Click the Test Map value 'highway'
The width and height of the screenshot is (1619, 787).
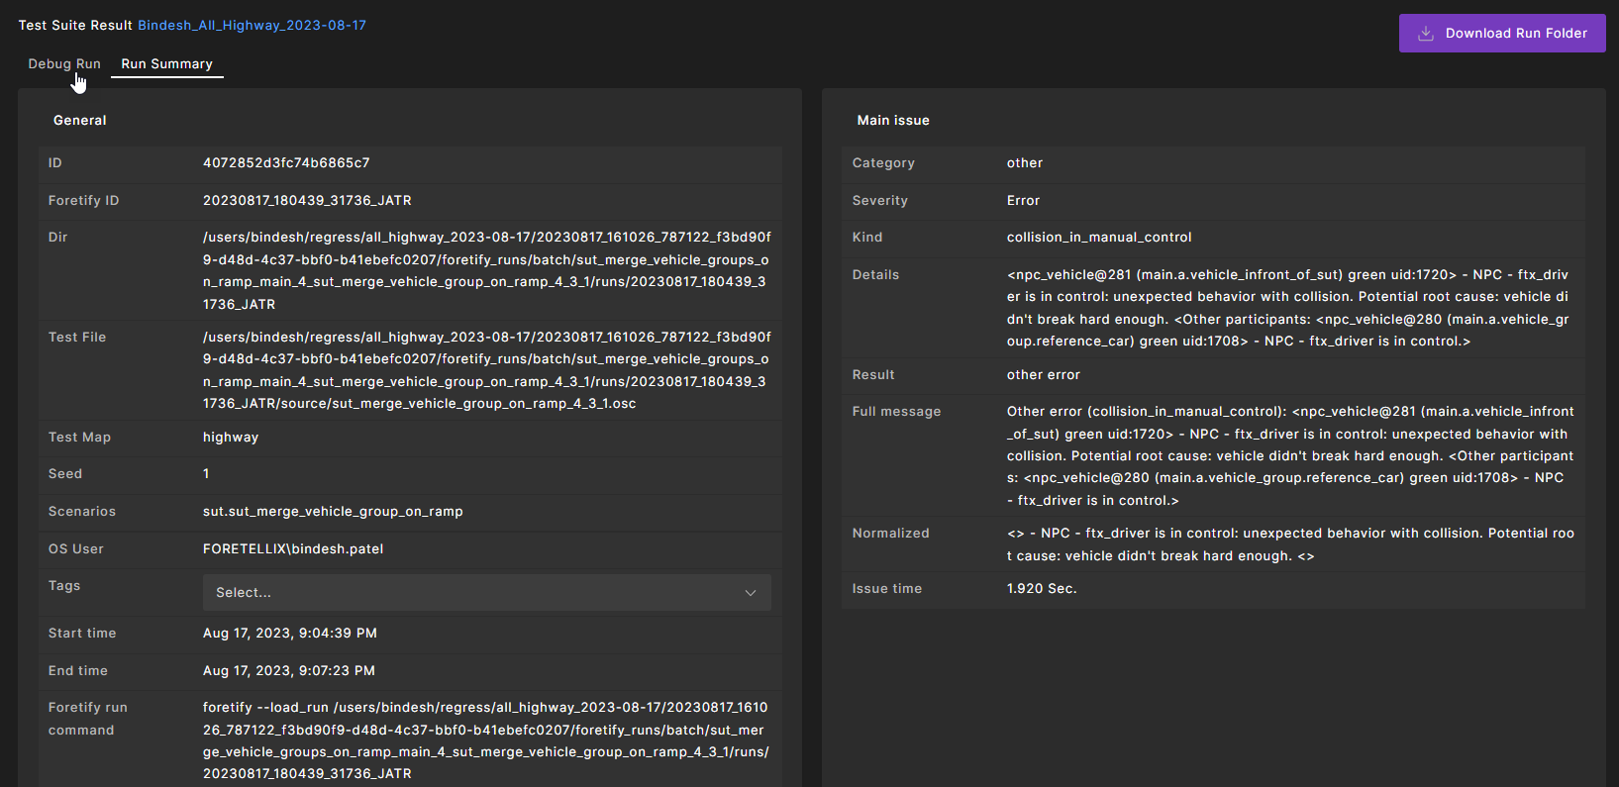231,438
